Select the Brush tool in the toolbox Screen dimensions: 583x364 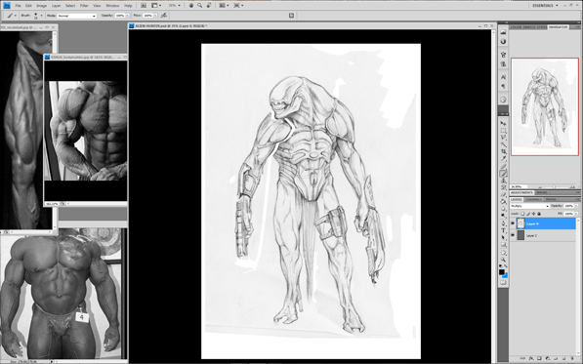(x=503, y=174)
